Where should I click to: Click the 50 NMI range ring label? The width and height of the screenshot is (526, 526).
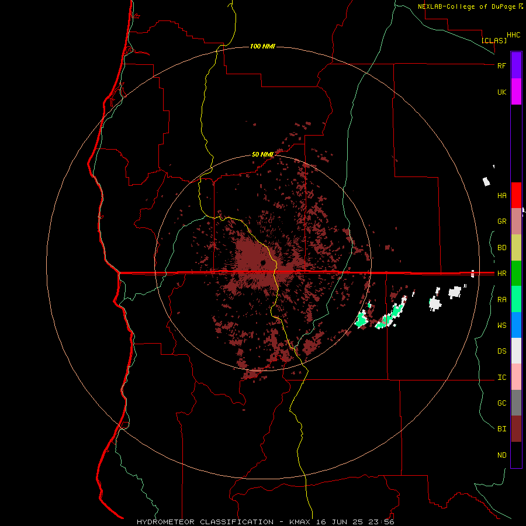pos(262,155)
